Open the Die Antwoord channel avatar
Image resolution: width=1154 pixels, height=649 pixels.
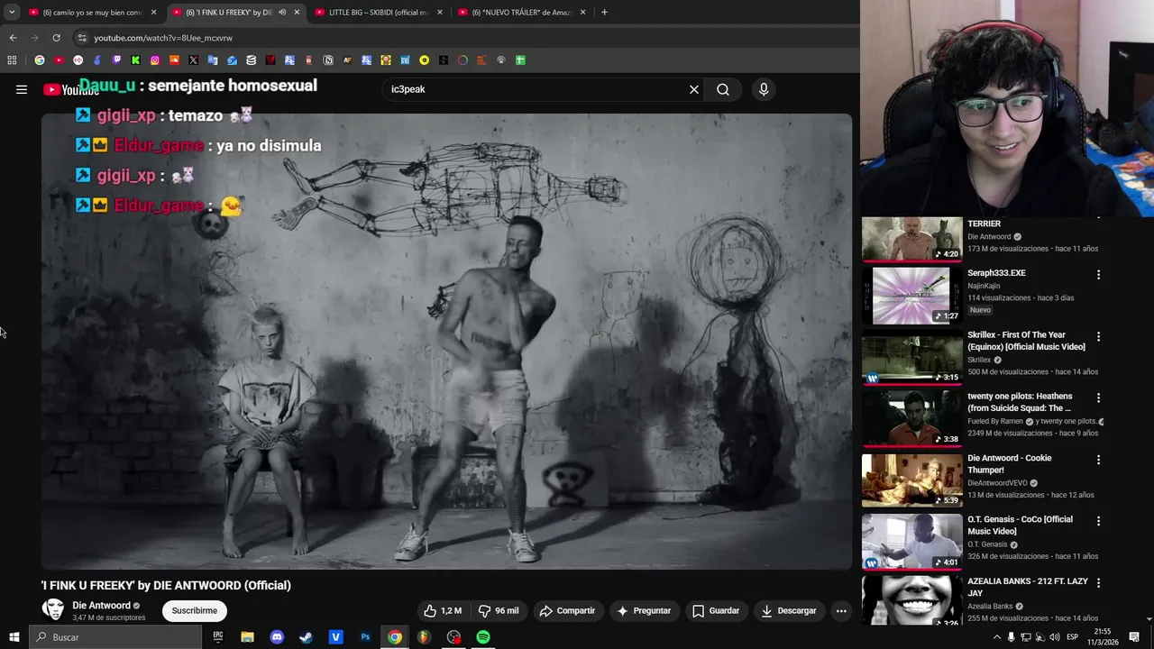coord(53,610)
